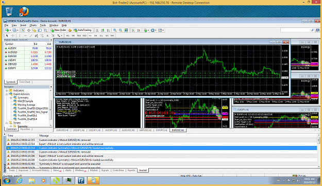Image resolution: width=322 pixels, height=186 pixels.
Task: Toggle the Data Window crosshair-target icon
Action: pos(29,30)
